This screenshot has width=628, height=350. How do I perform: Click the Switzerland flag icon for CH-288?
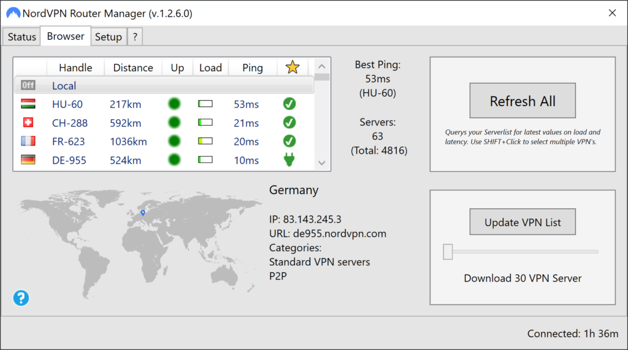(28, 122)
